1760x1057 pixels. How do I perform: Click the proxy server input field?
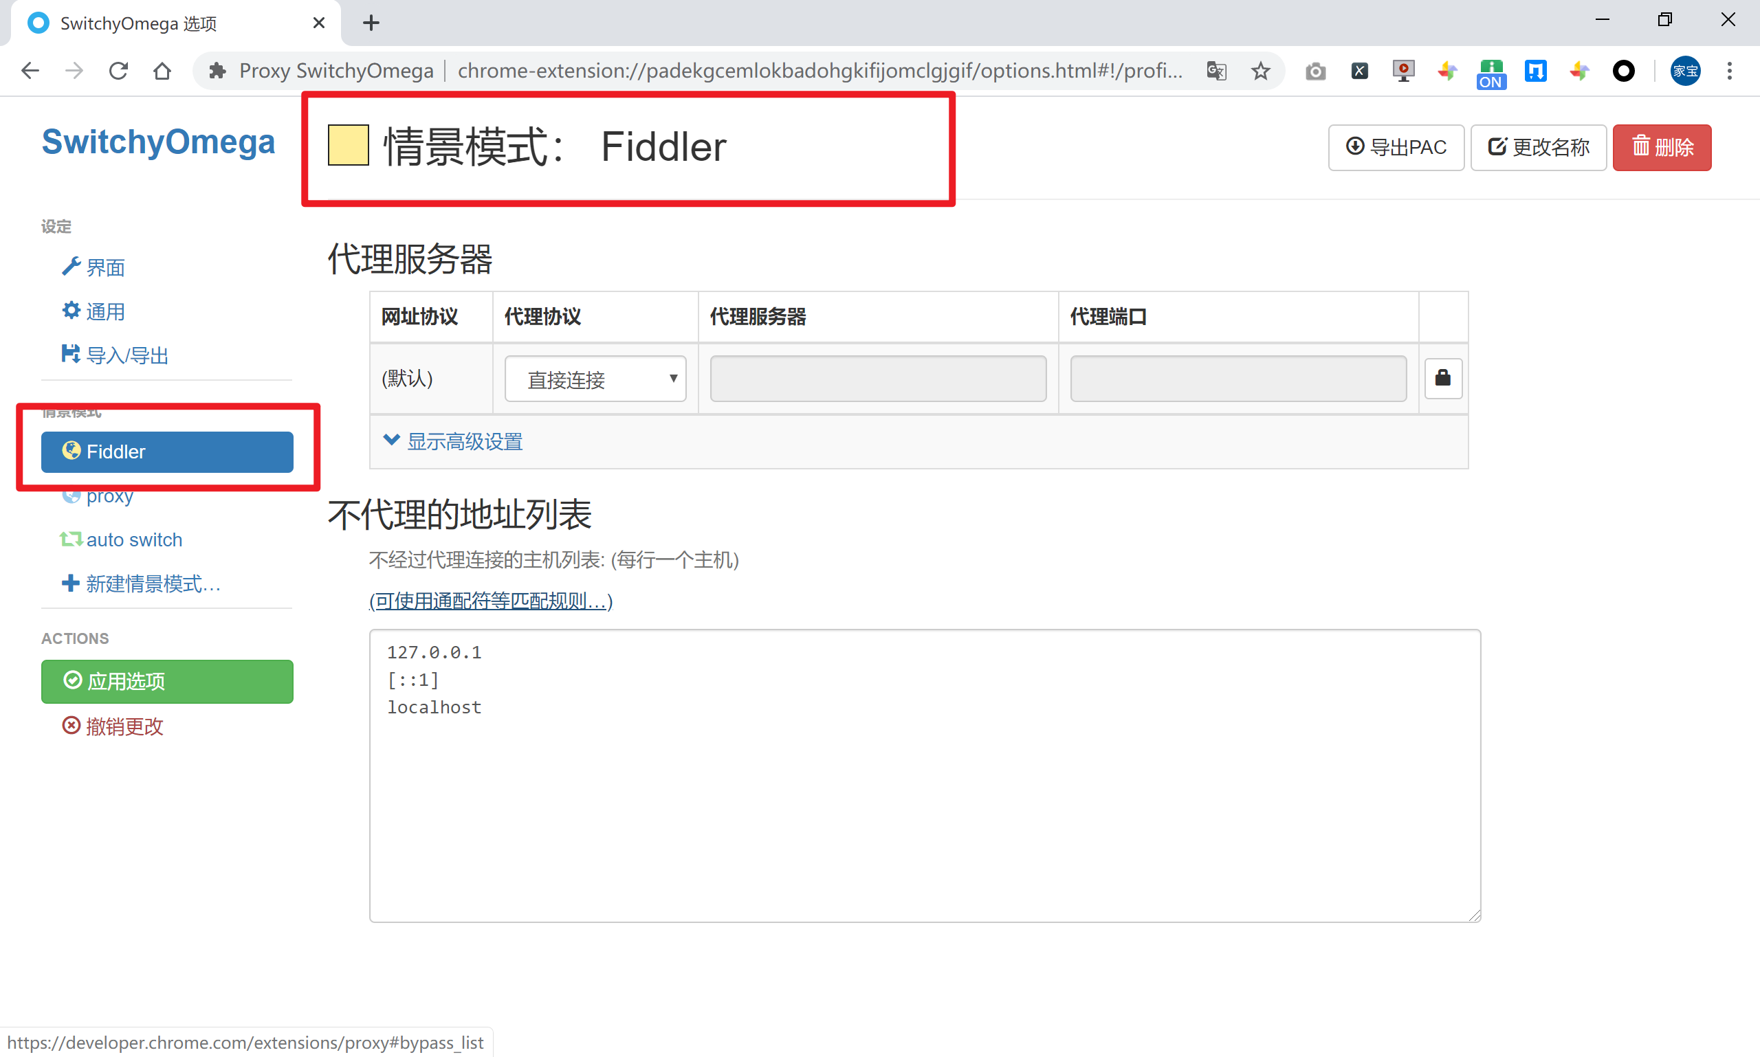coord(877,377)
